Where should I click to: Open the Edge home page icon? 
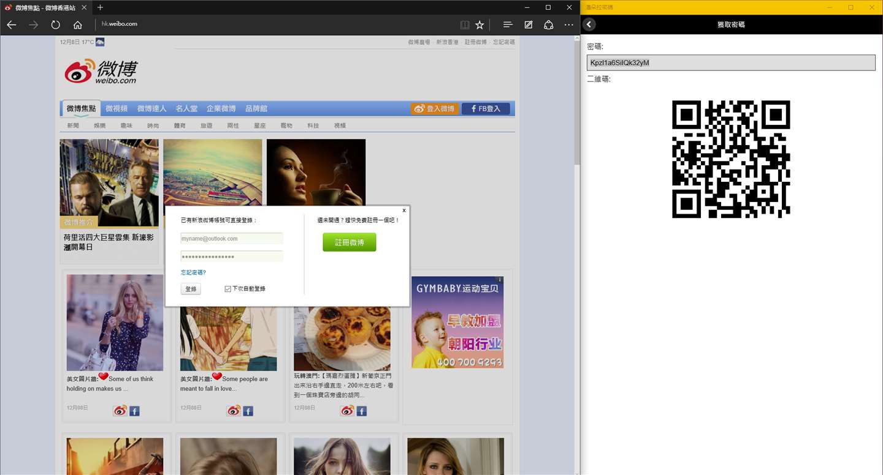click(x=78, y=24)
